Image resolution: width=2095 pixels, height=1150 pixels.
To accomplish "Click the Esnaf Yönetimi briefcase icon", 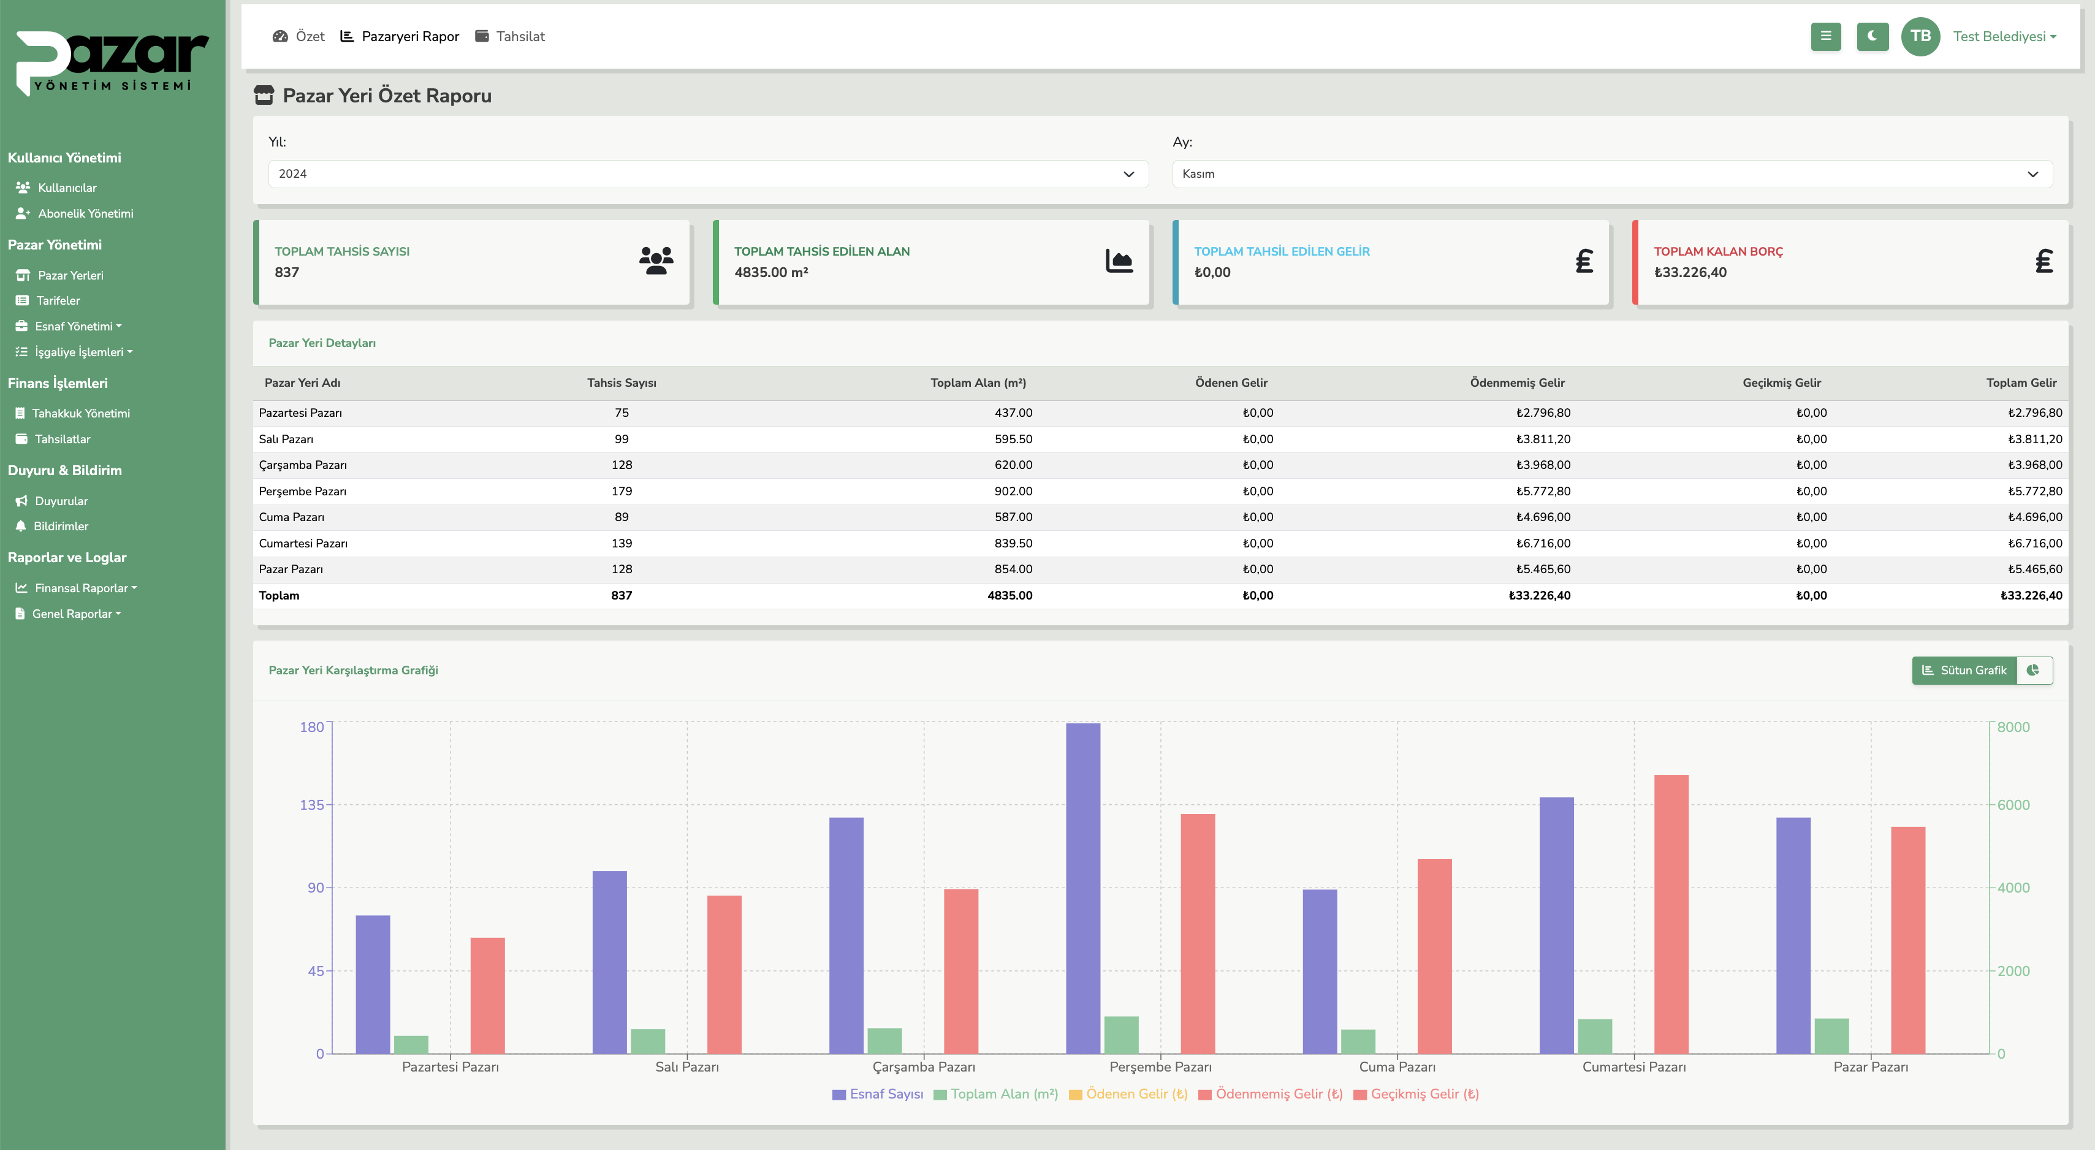I will point(21,326).
